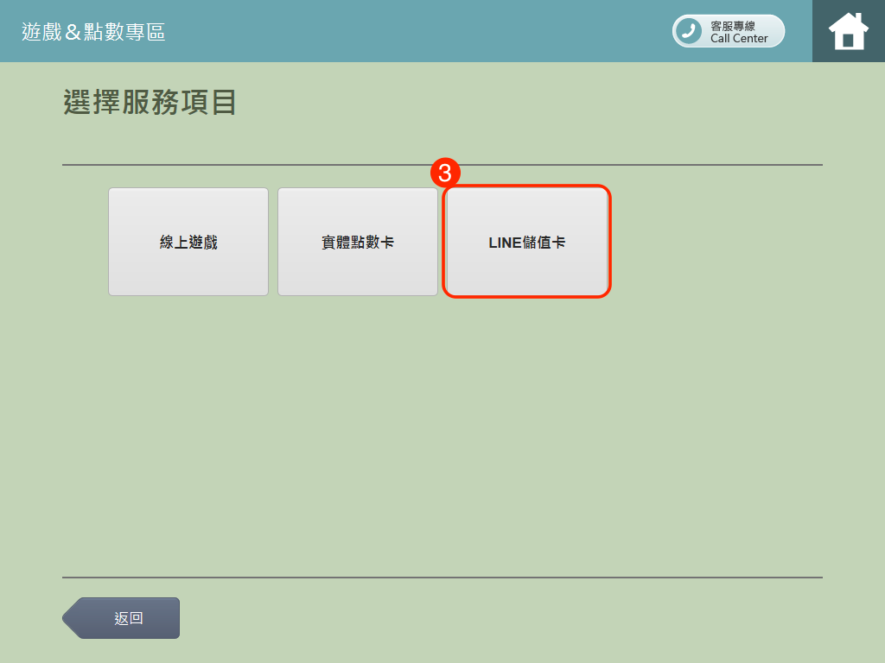Click the 客服專線 Call Center label

739,32
